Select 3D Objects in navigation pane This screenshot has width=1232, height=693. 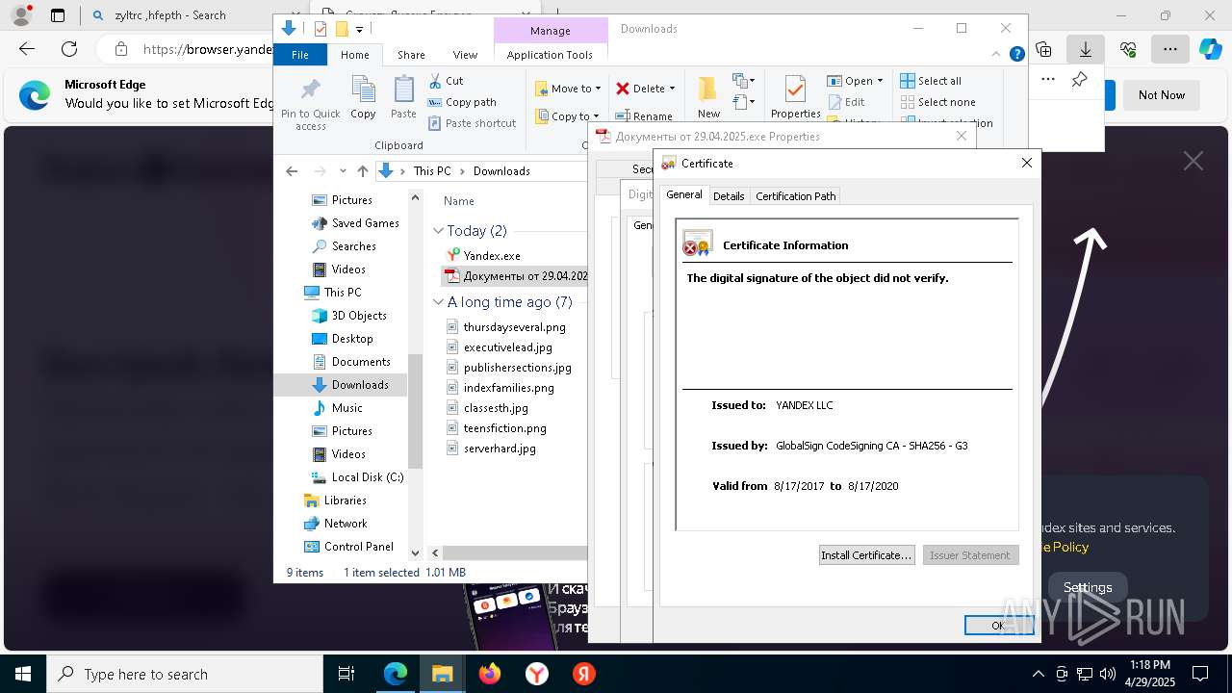point(359,316)
